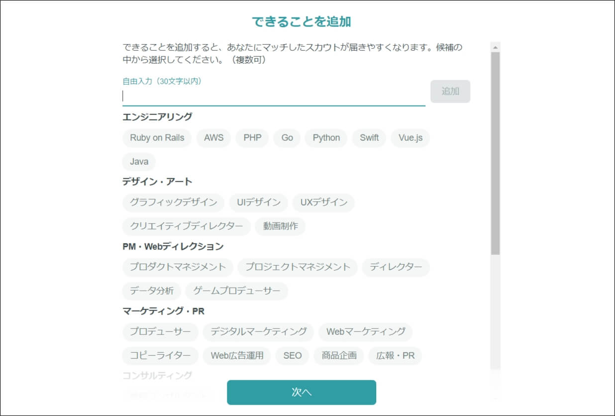Screen dimensions: 615x416
Task: Toggle the UXデザイン skill chip
Action: tap(323, 202)
